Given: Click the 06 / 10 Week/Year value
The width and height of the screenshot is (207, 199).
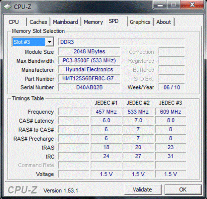Looking at the screenshot, I should 172,87.
